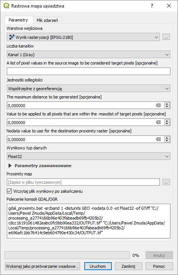178x275 pixels.
Task: Switch to the Plik zdarzeń tab
Action: click(x=47, y=20)
